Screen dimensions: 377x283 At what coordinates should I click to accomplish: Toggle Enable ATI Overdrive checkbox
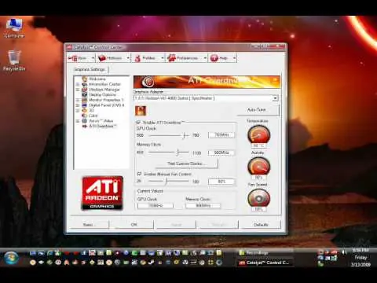coord(139,123)
